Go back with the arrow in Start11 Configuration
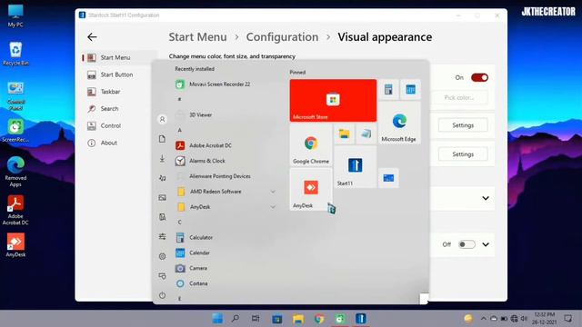582x327 pixels. (x=92, y=36)
